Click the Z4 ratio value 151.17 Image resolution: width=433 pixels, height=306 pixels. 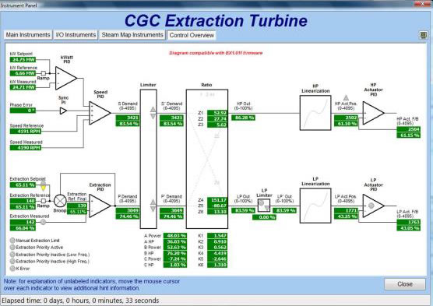coord(217,199)
